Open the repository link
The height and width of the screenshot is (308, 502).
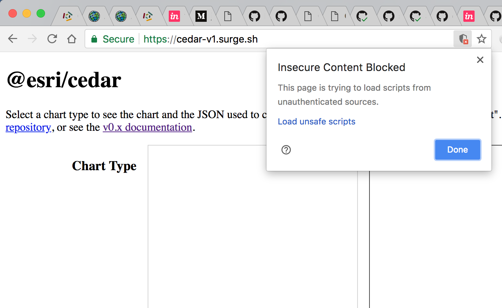tap(28, 127)
